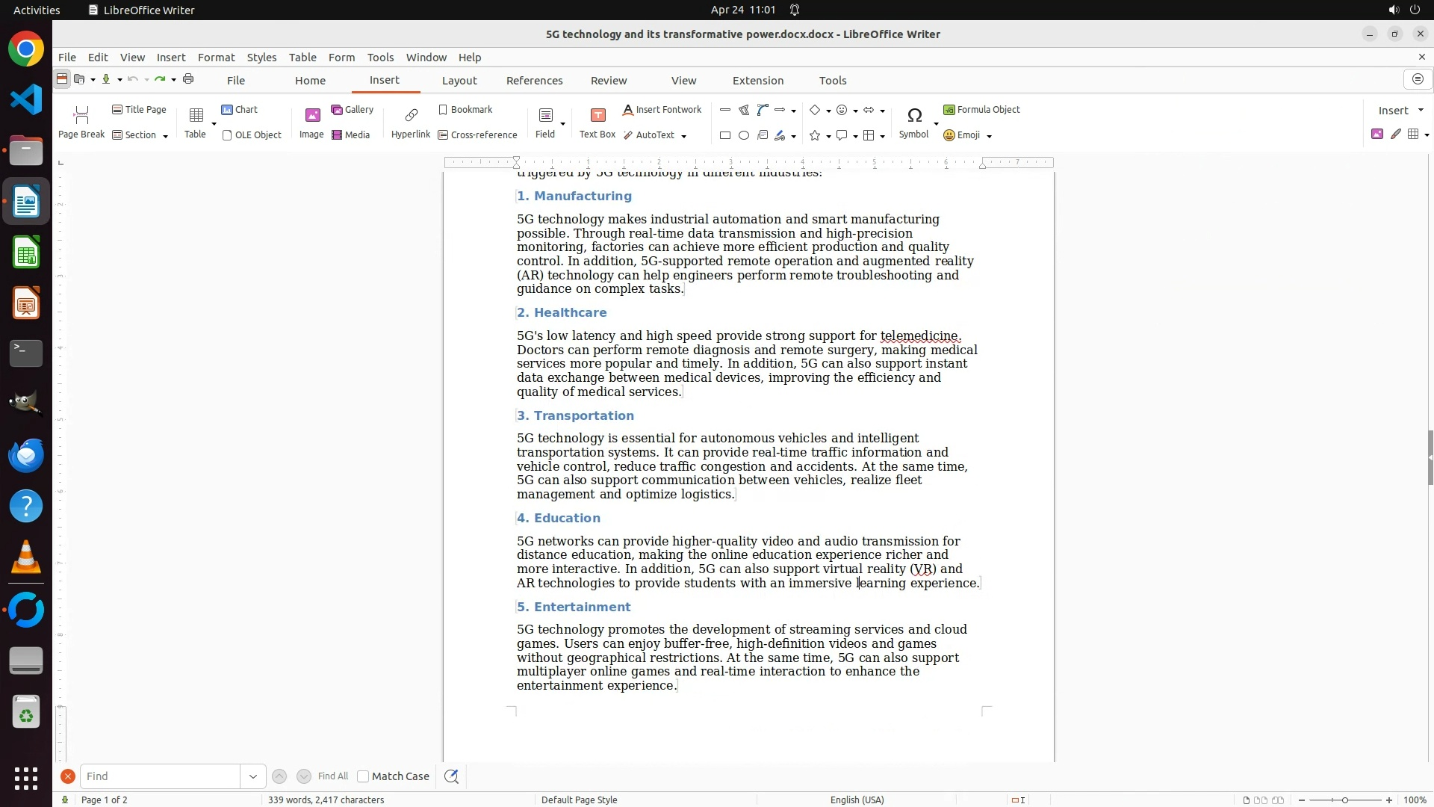
Task: Switch to the Layout tab
Action: [x=459, y=81]
